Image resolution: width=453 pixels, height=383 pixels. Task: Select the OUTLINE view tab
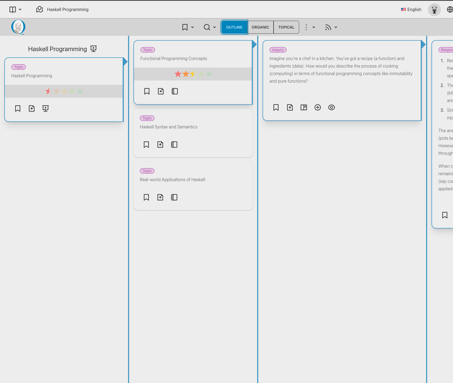tap(234, 27)
